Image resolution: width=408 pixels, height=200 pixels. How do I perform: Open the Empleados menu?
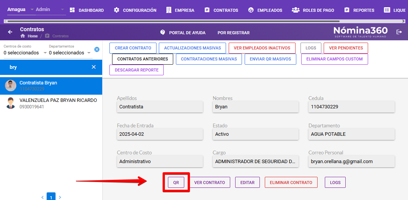(265, 10)
